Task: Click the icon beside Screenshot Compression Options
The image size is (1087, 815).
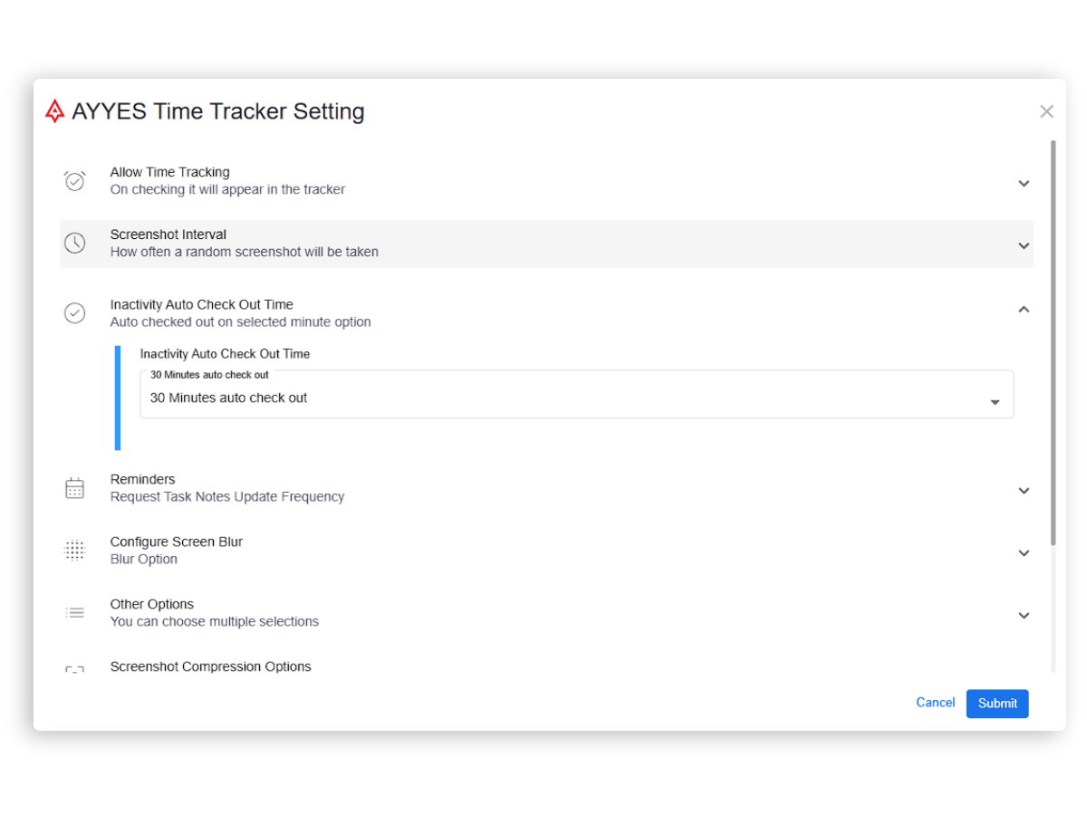Action: [74, 670]
